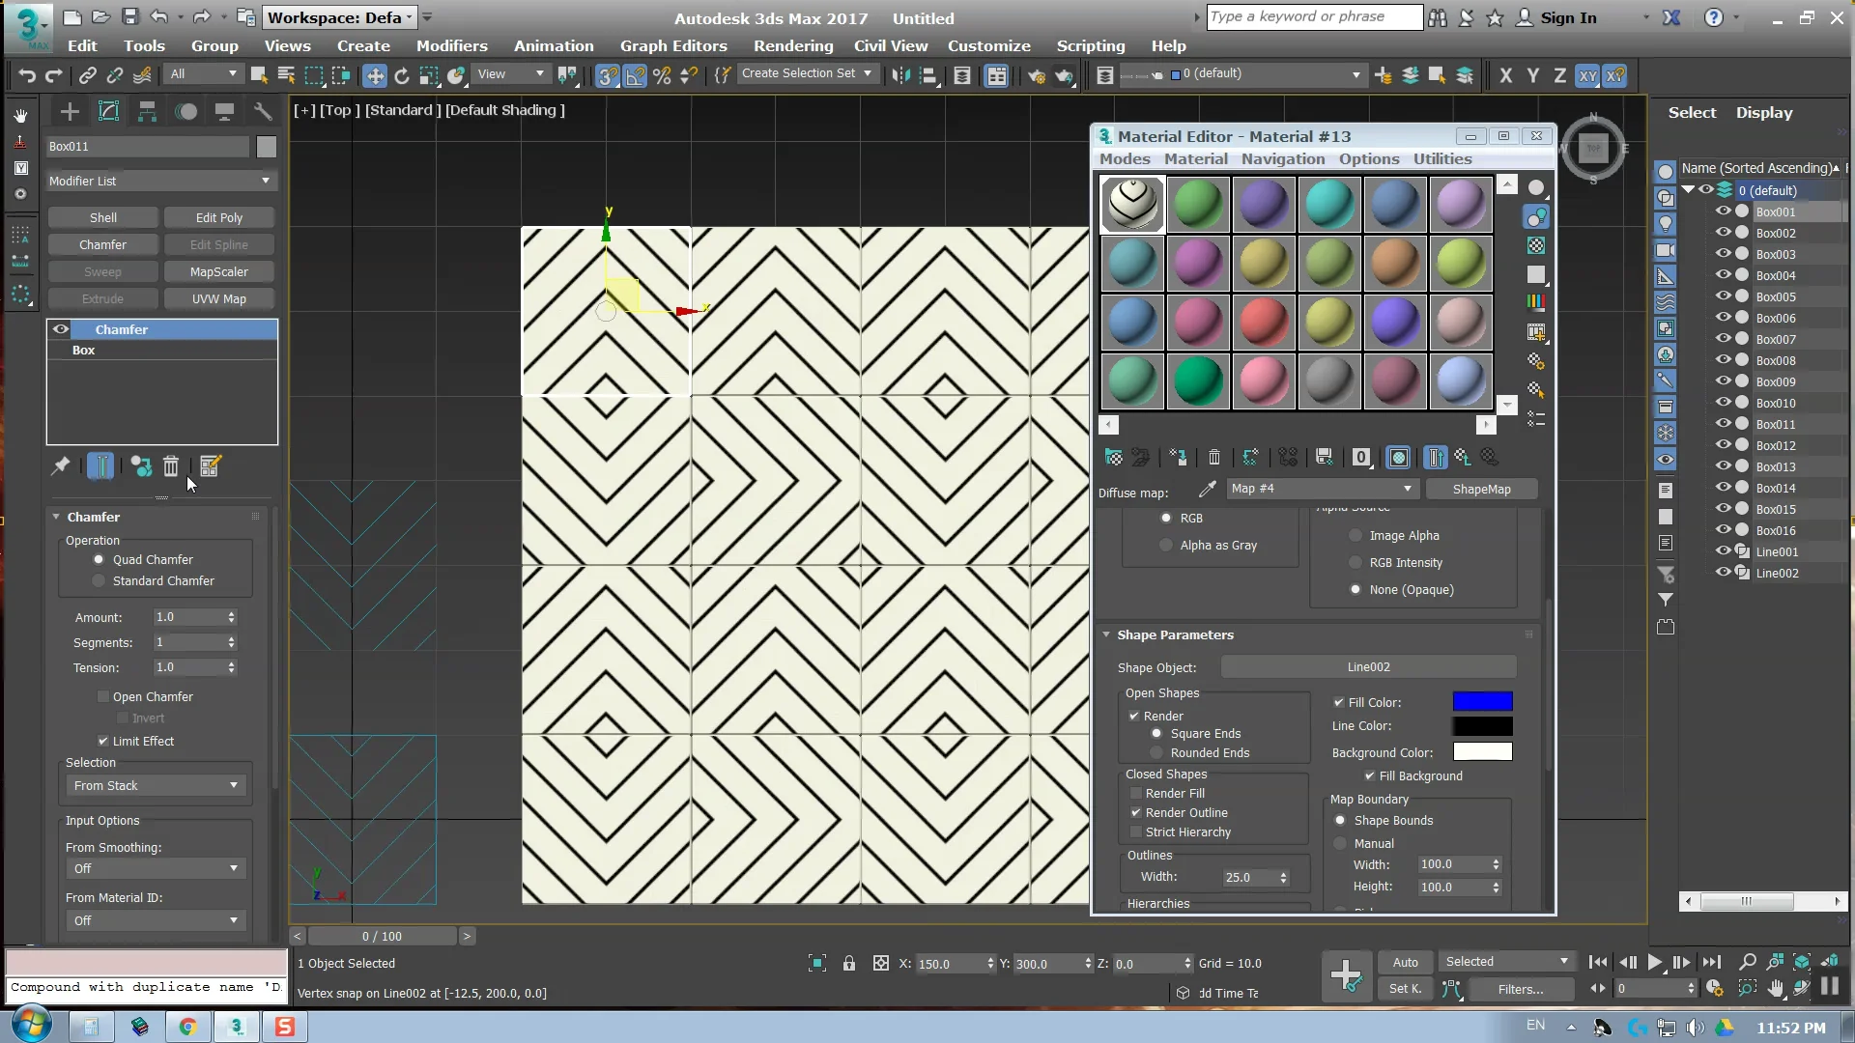Open Material Editor Navigation menu
This screenshot has height=1043, width=1855.
click(x=1283, y=158)
